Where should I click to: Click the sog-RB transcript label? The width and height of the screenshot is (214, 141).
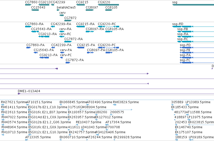coord(183,29)
